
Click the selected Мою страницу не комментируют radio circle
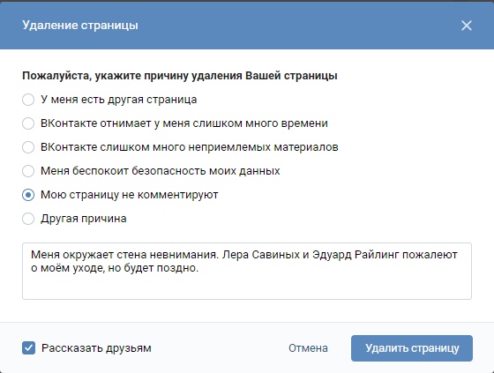point(28,195)
